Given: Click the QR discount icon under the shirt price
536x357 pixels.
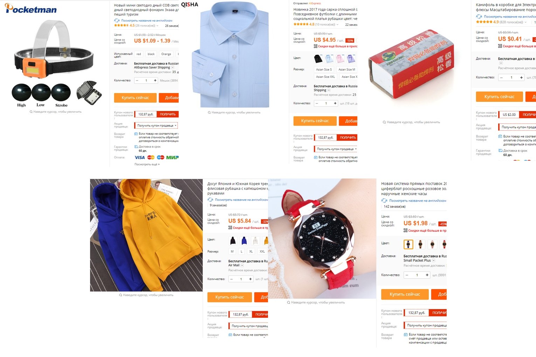Looking at the screenshot, I should point(316,46).
